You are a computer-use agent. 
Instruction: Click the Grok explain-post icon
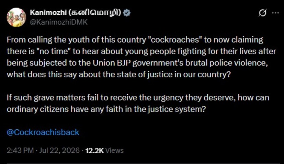tap(263, 13)
